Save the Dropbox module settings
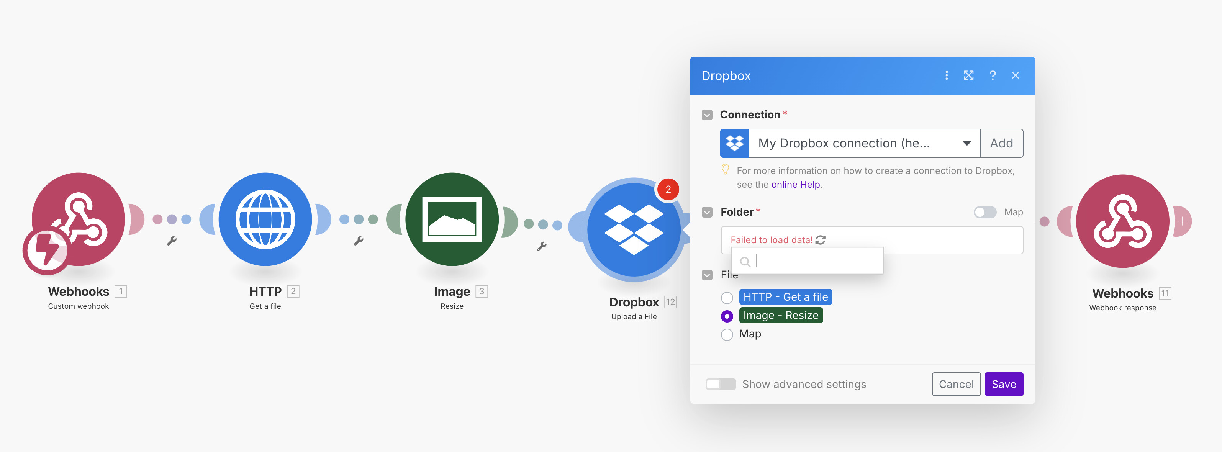Screen dimensions: 1222x452 point(1004,384)
